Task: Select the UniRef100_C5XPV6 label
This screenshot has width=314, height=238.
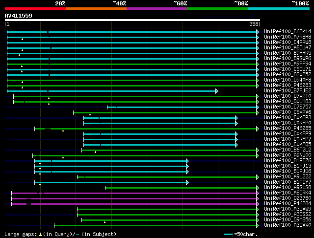Action: pos(288,112)
